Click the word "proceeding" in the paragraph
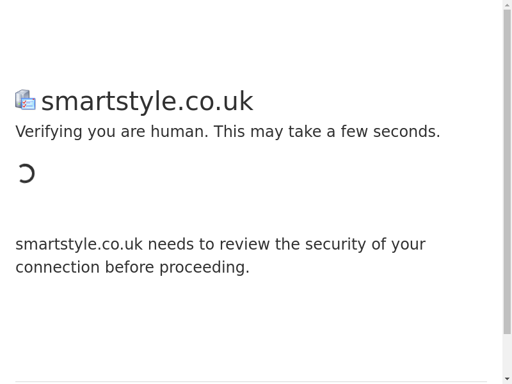The height and width of the screenshot is (384, 512). pyautogui.click(x=202, y=268)
